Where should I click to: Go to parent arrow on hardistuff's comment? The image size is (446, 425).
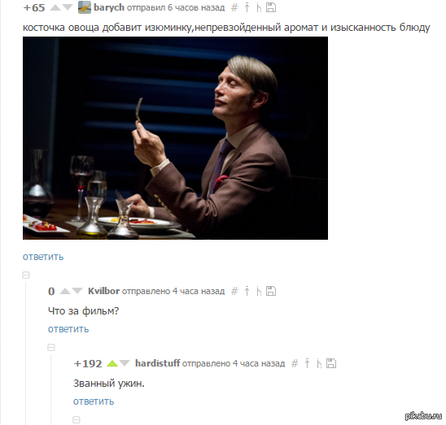[x=307, y=363]
